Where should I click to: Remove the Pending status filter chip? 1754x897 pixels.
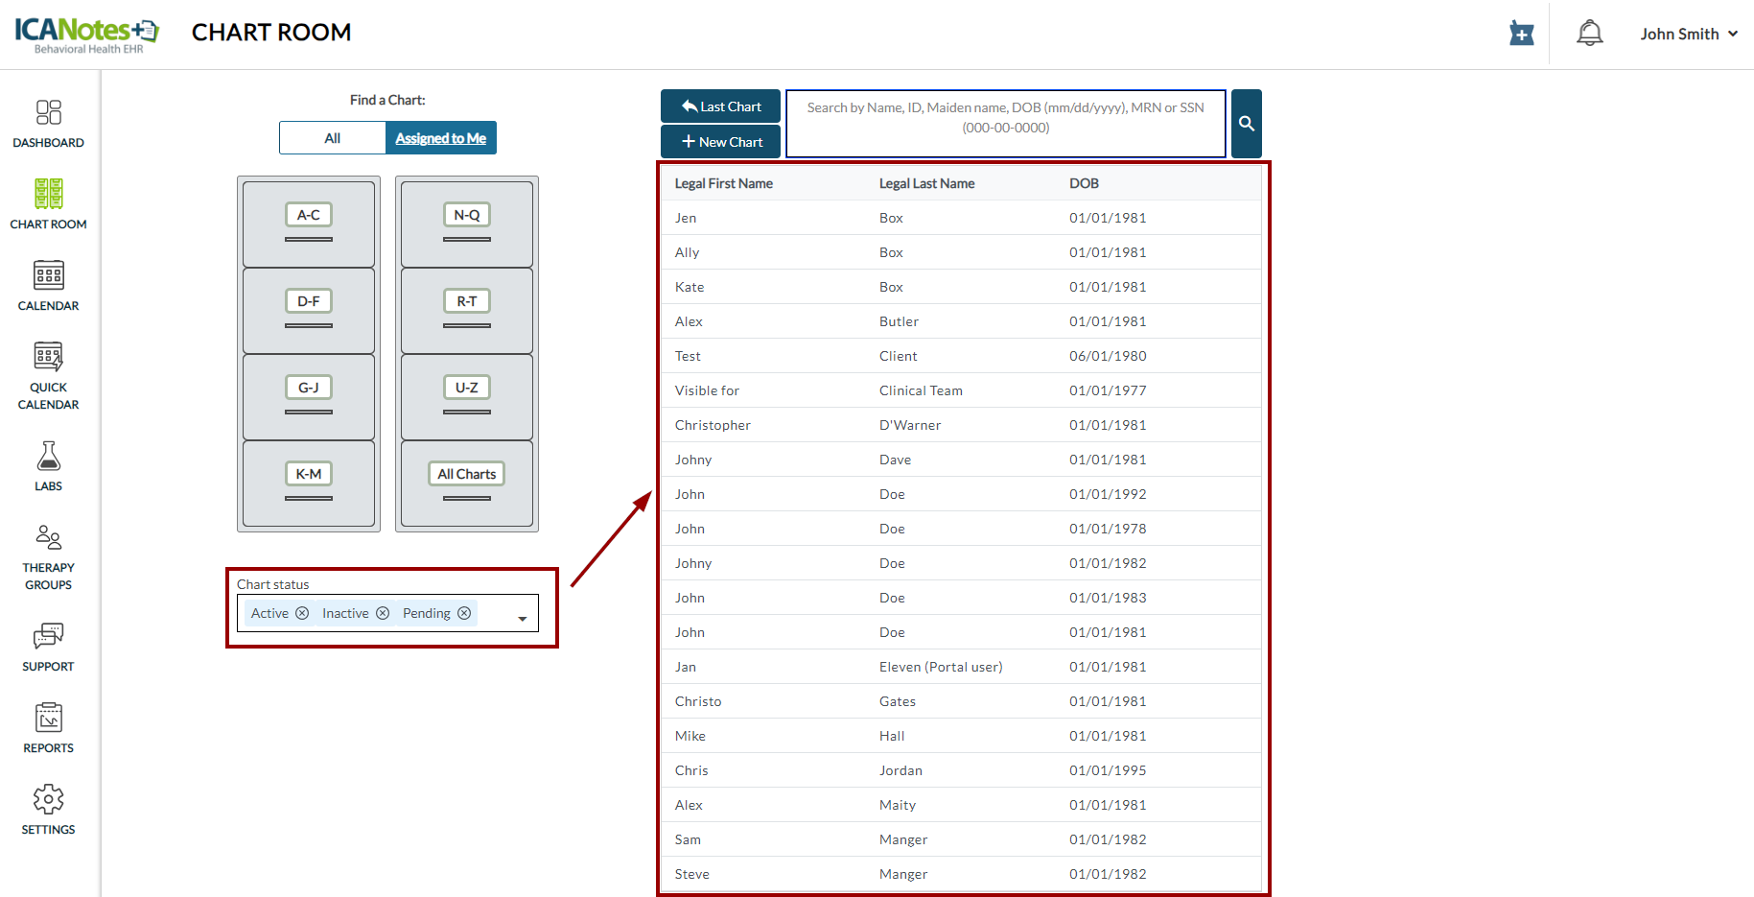coord(464,614)
